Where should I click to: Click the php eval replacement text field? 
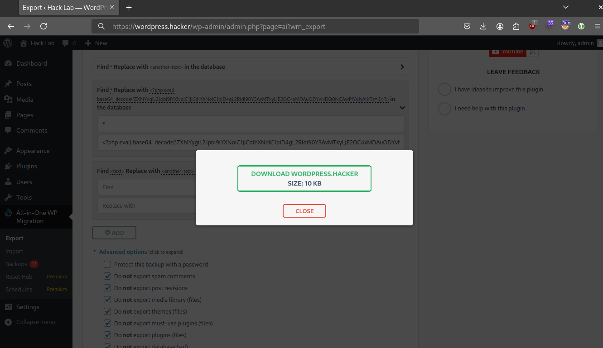tap(251, 143)
